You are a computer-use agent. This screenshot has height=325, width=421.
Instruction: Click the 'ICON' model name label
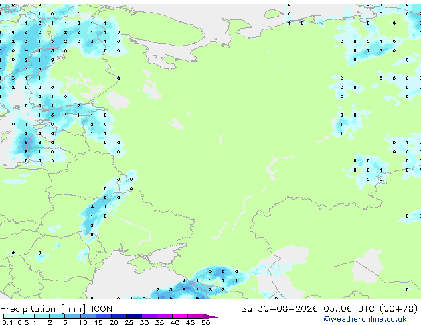coord(102,309)
